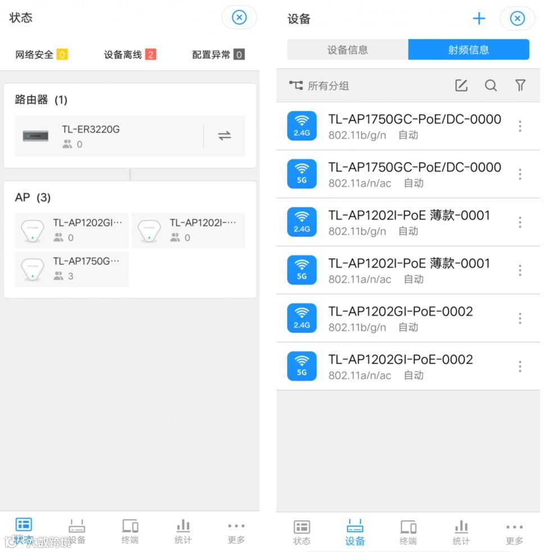Image resolution: width=544 pixels, height=552 pixels.
Task: Close the 状态 status screen
Action: pos(239,17)
